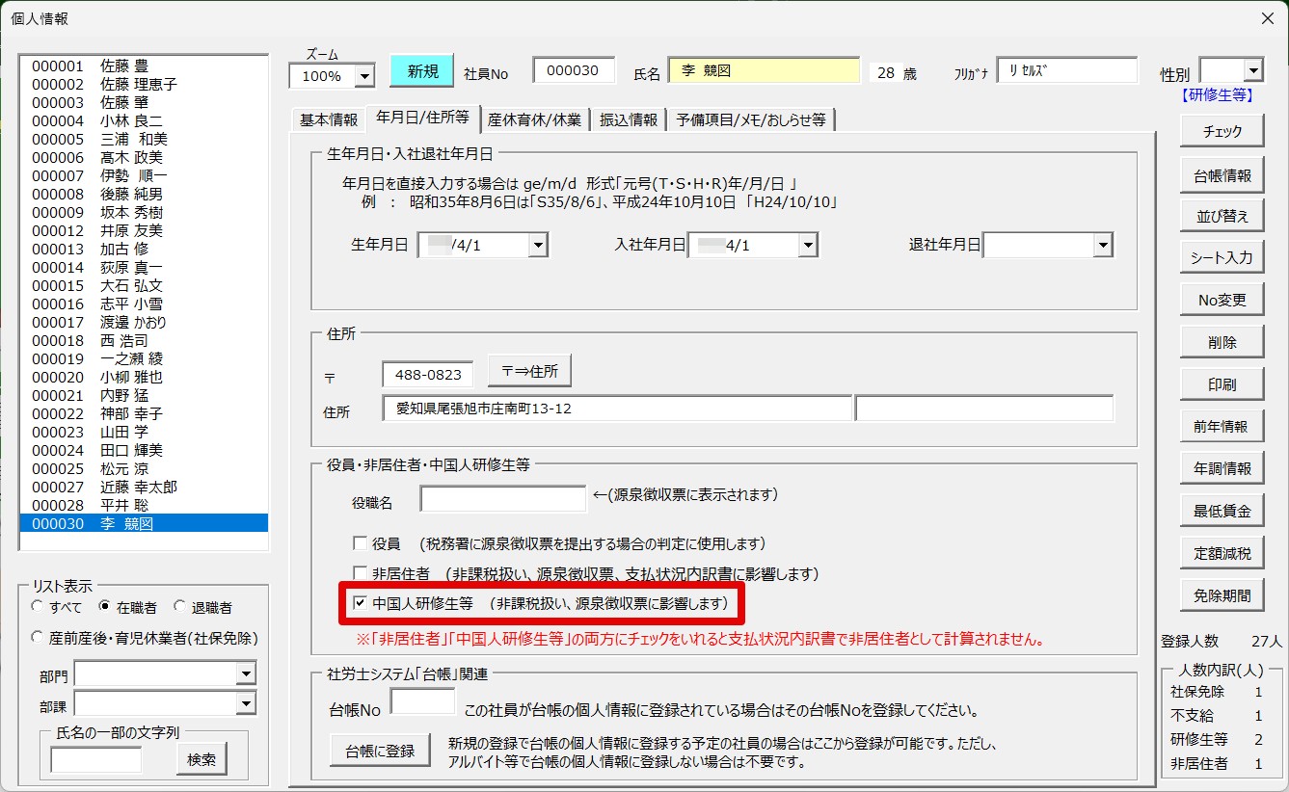
Task: Toggle the 中国人研修生等 checkbox
Action: click(x=361, y=603)
